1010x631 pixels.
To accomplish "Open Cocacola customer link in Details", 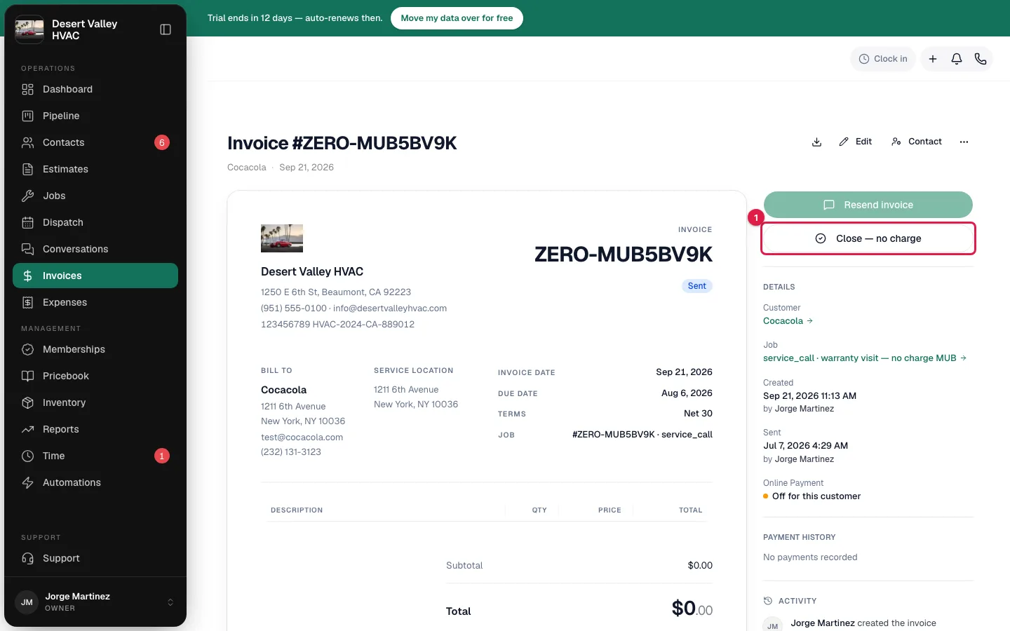I will point(788,321).
